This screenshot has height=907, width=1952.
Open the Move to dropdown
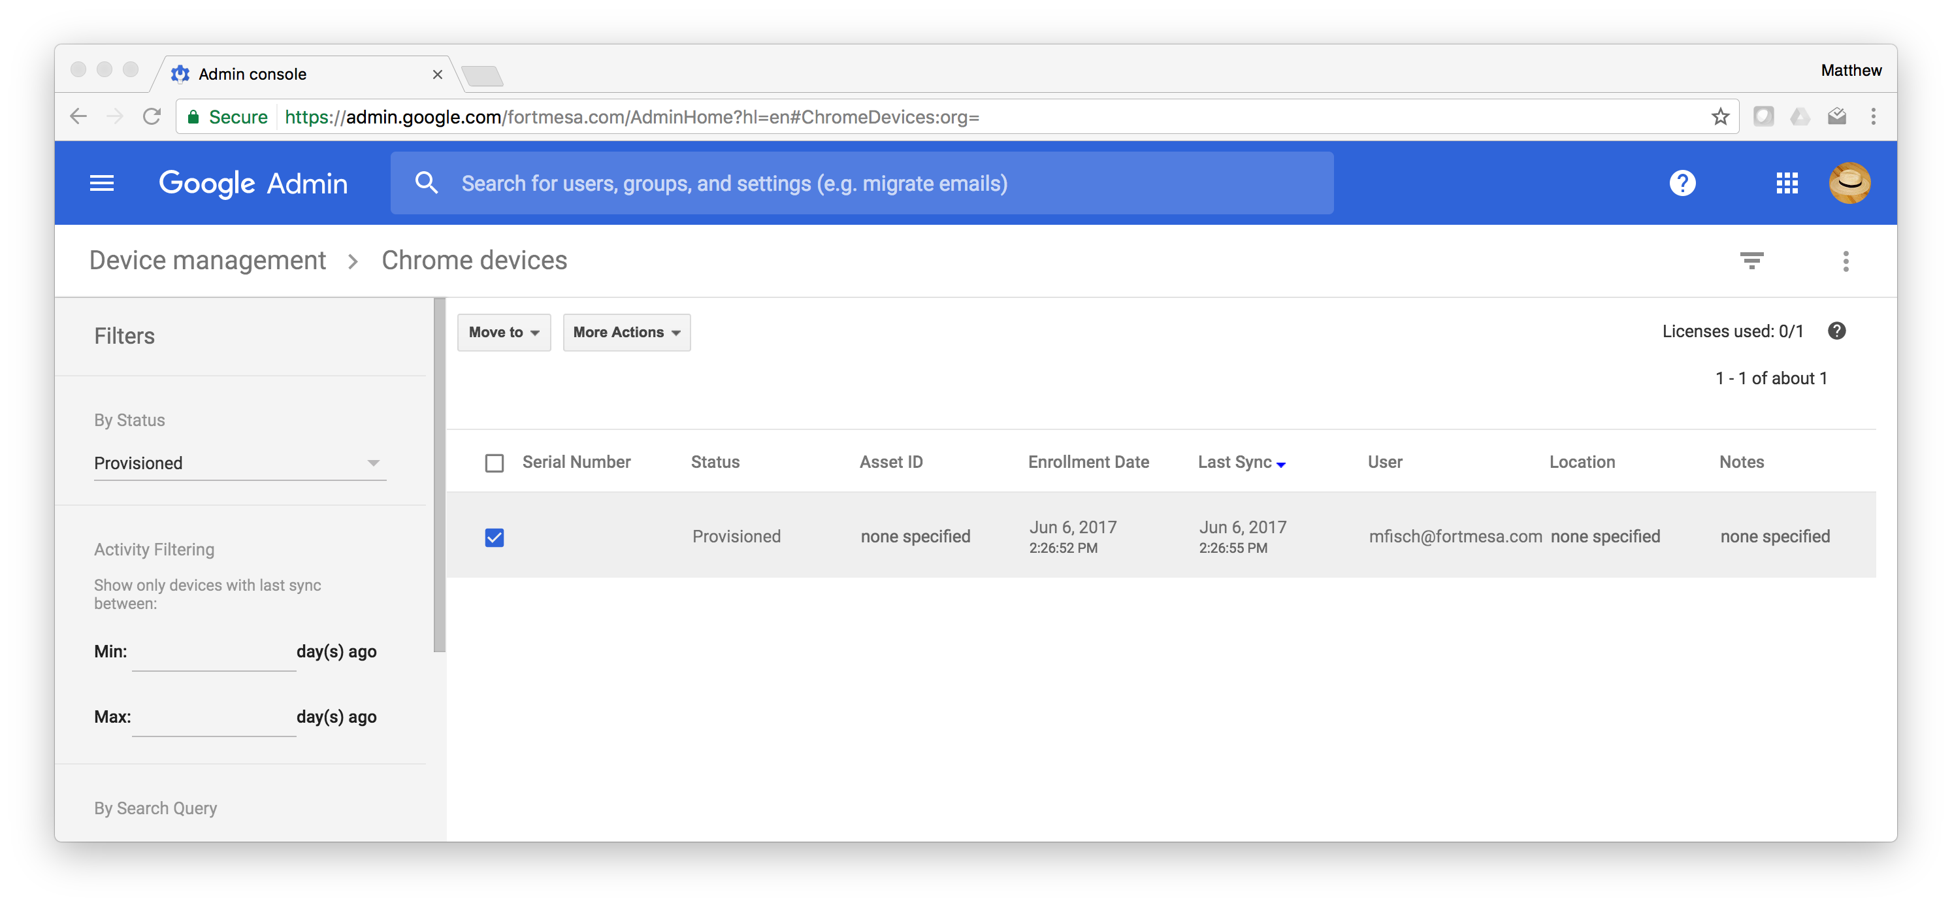tap(504, 332)
